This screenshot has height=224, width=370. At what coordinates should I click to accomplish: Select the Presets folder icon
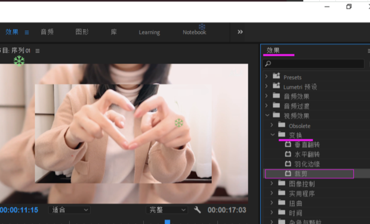[x=276, y=76]
